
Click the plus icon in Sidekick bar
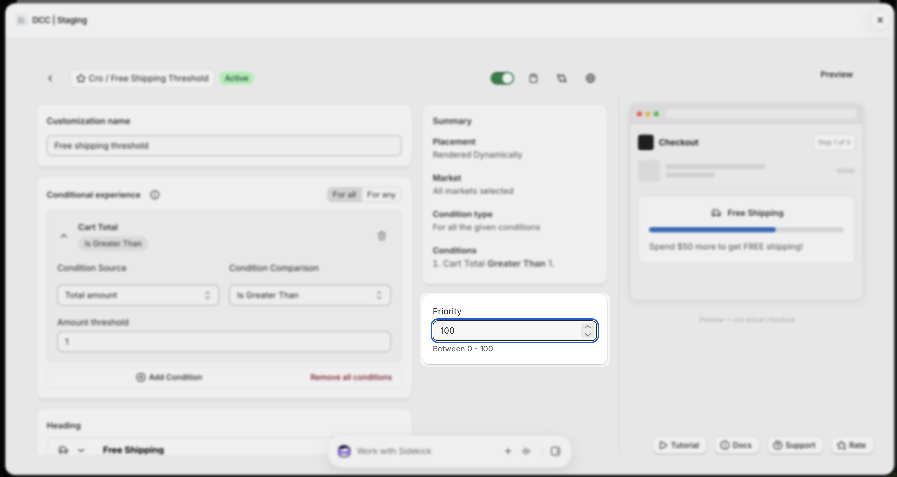click(508, 451)
